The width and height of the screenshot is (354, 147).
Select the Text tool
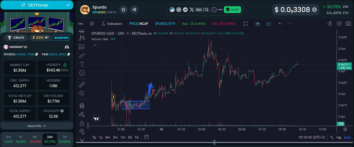pyautogui.click(x=82, y=64)
